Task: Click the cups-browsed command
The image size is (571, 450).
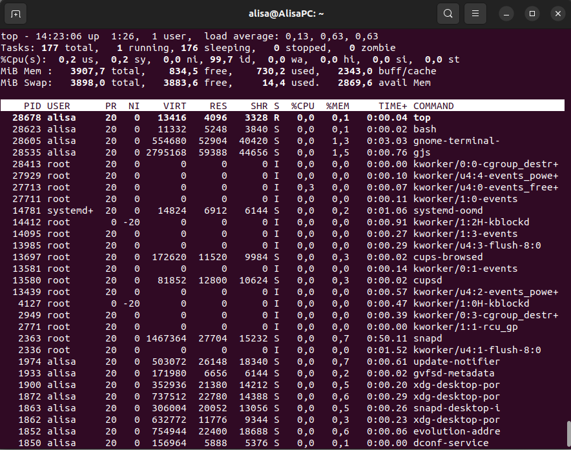Action: point(448,257)
